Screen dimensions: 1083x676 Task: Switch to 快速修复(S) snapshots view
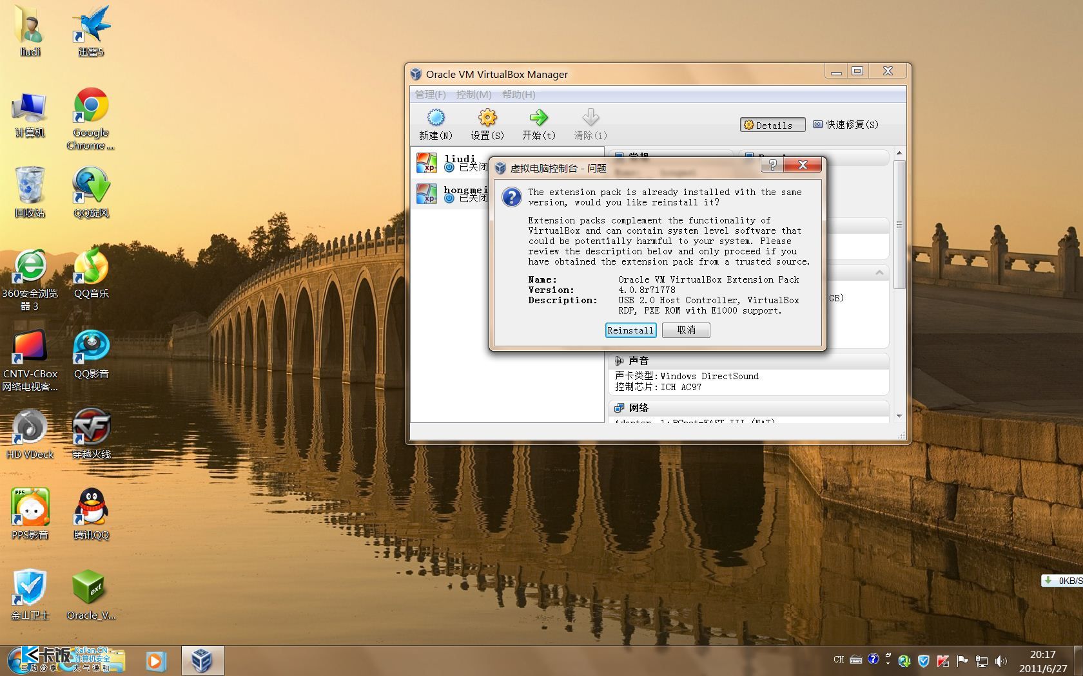pyautogui.click(x=846, y=125)
